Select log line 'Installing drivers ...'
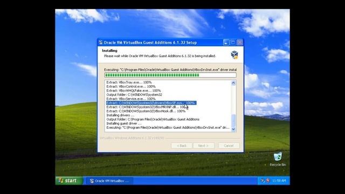Viewport: 345px width, 194px height. pos(120,115)
